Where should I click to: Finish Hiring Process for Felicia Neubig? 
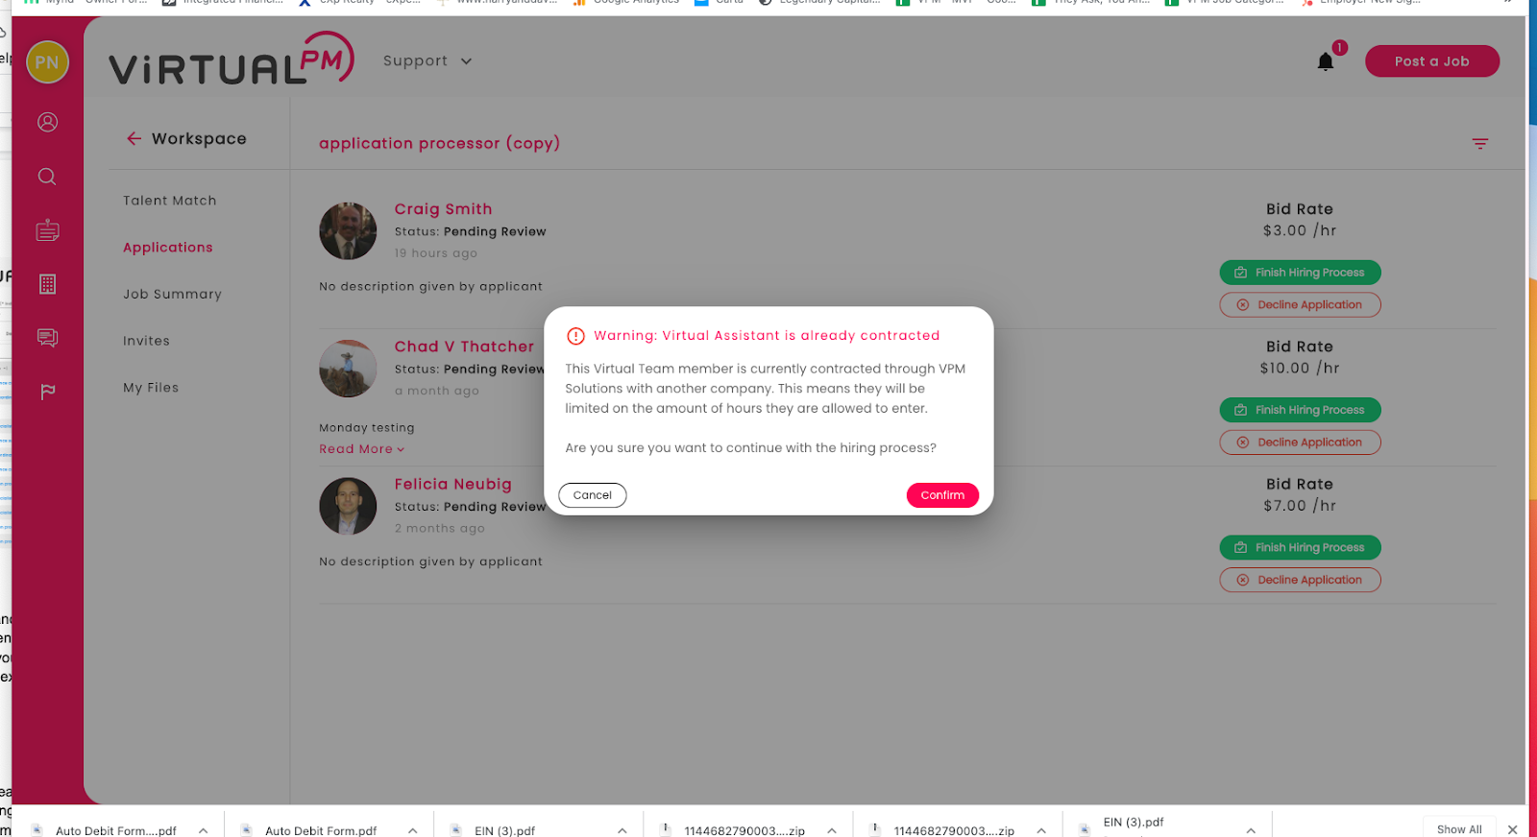click(x=1300, y=548)
